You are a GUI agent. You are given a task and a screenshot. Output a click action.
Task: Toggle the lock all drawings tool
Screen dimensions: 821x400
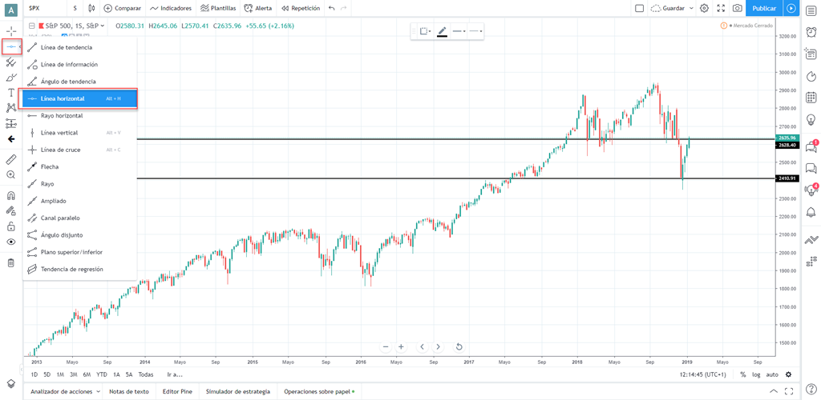[x=11, y=226]
